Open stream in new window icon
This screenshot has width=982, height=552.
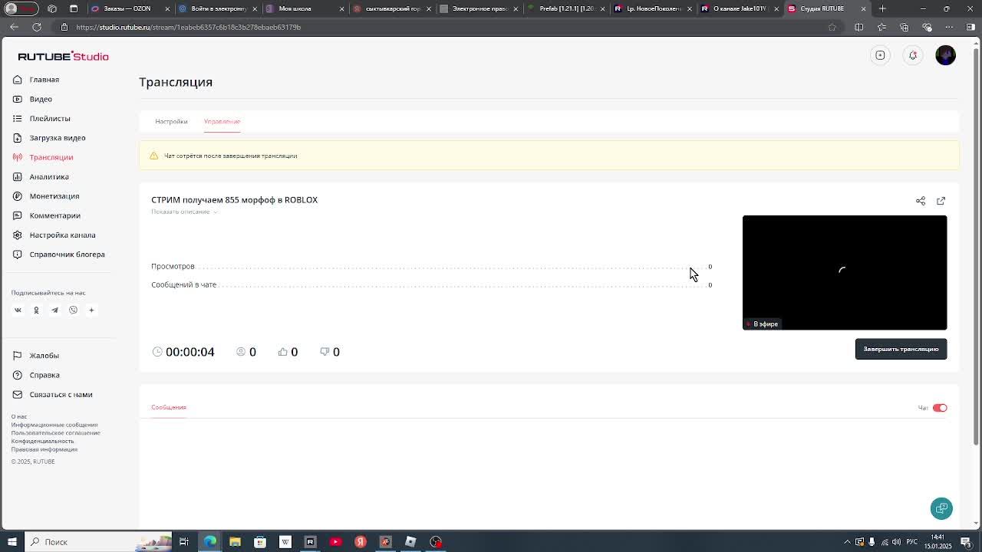coord(941,201)
